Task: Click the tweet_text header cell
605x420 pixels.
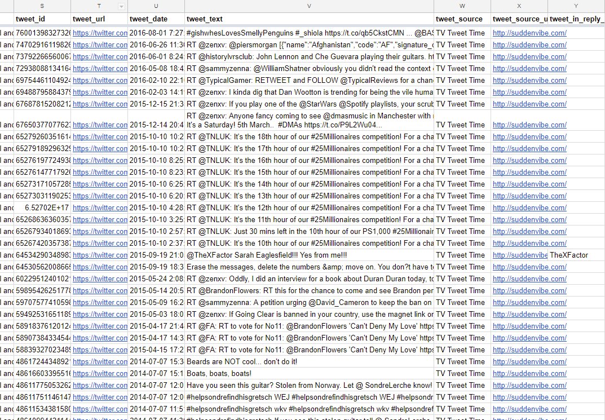Action: [309, 19]
